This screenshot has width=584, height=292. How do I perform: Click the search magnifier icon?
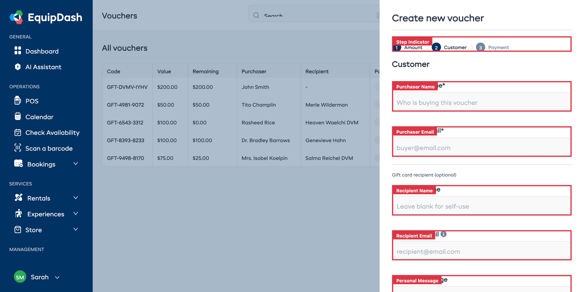[x=256, y=15]
